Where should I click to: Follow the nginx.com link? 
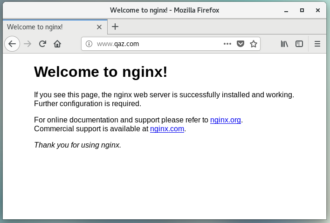167,128
